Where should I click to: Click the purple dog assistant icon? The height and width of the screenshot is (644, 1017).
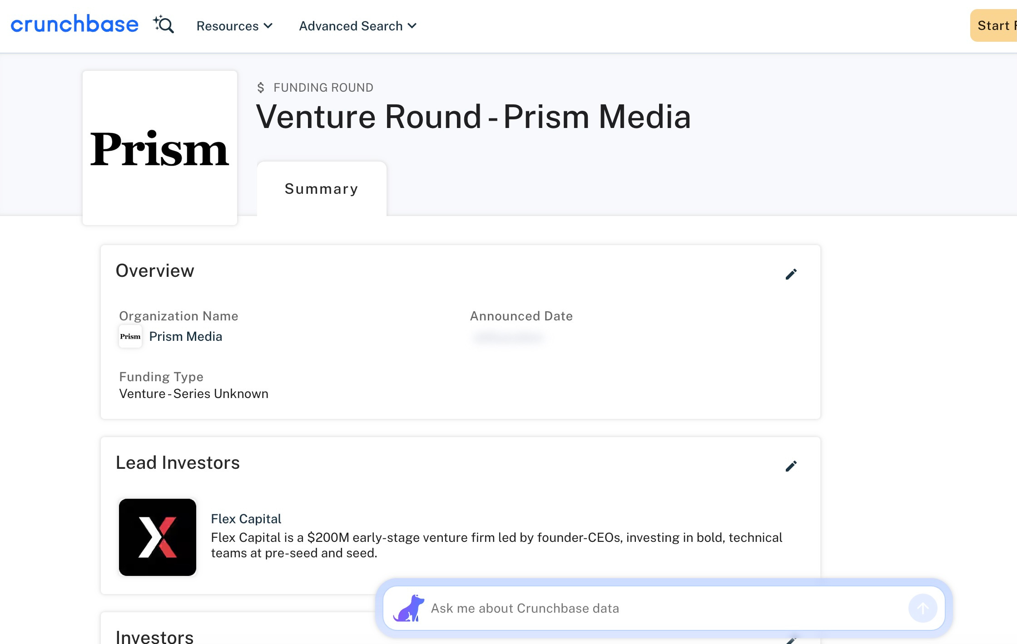click(408, 608)
